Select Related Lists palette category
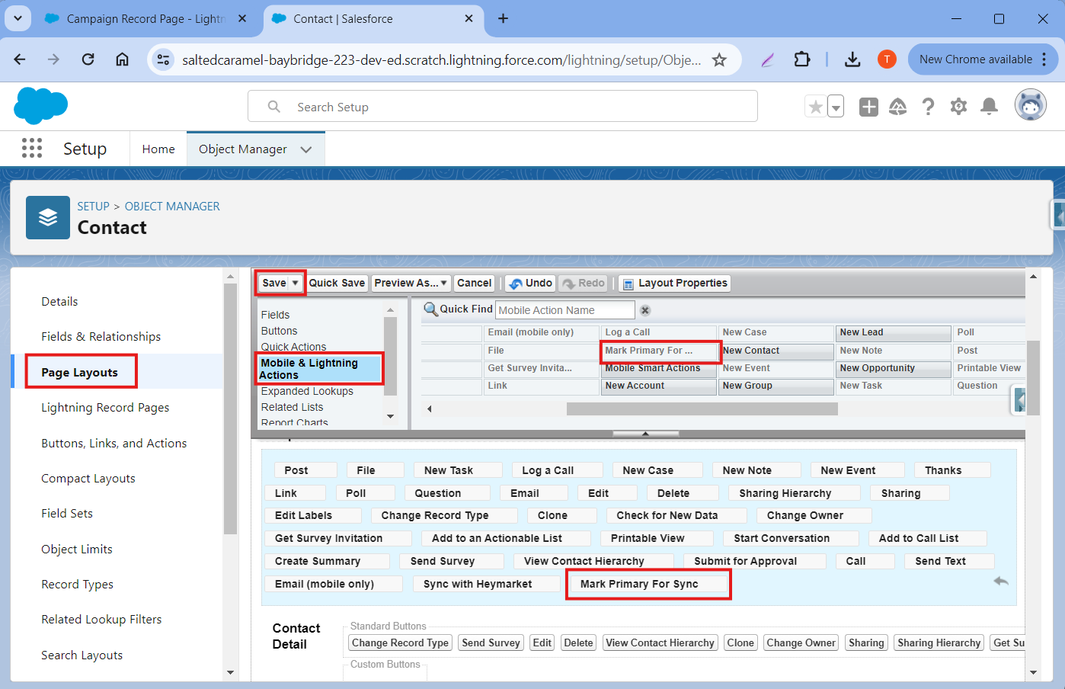 [292, 407]
